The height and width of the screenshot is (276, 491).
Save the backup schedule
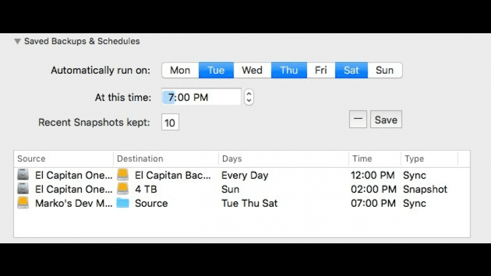[386, 119]
